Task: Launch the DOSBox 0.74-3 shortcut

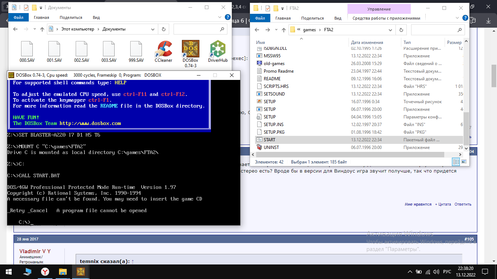Action: pos(190,49)
